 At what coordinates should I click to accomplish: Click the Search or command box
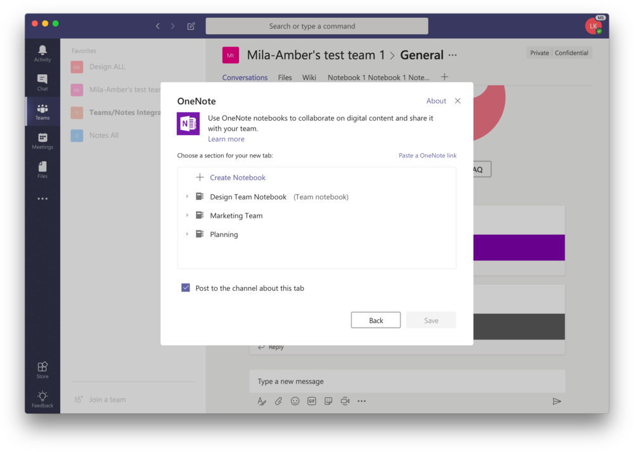click(316, 26)
